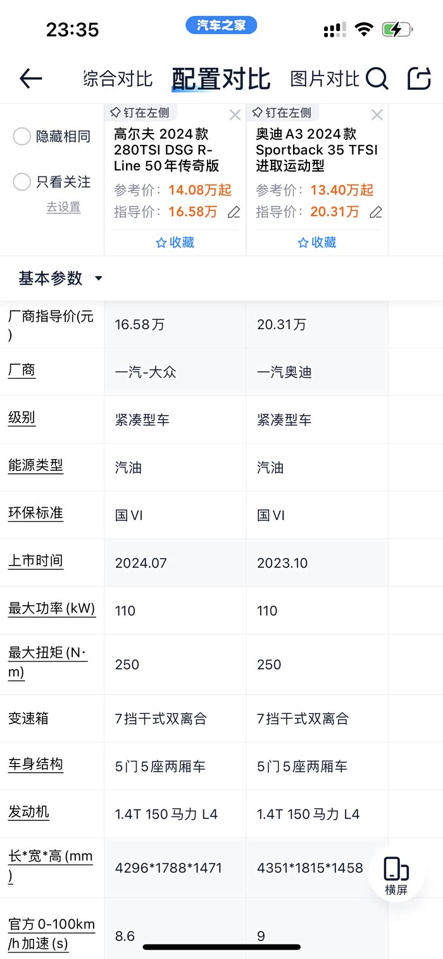Enable the 隐藏相同 option
This screenshot has height=959, width=443.
[x=22, y=136]
